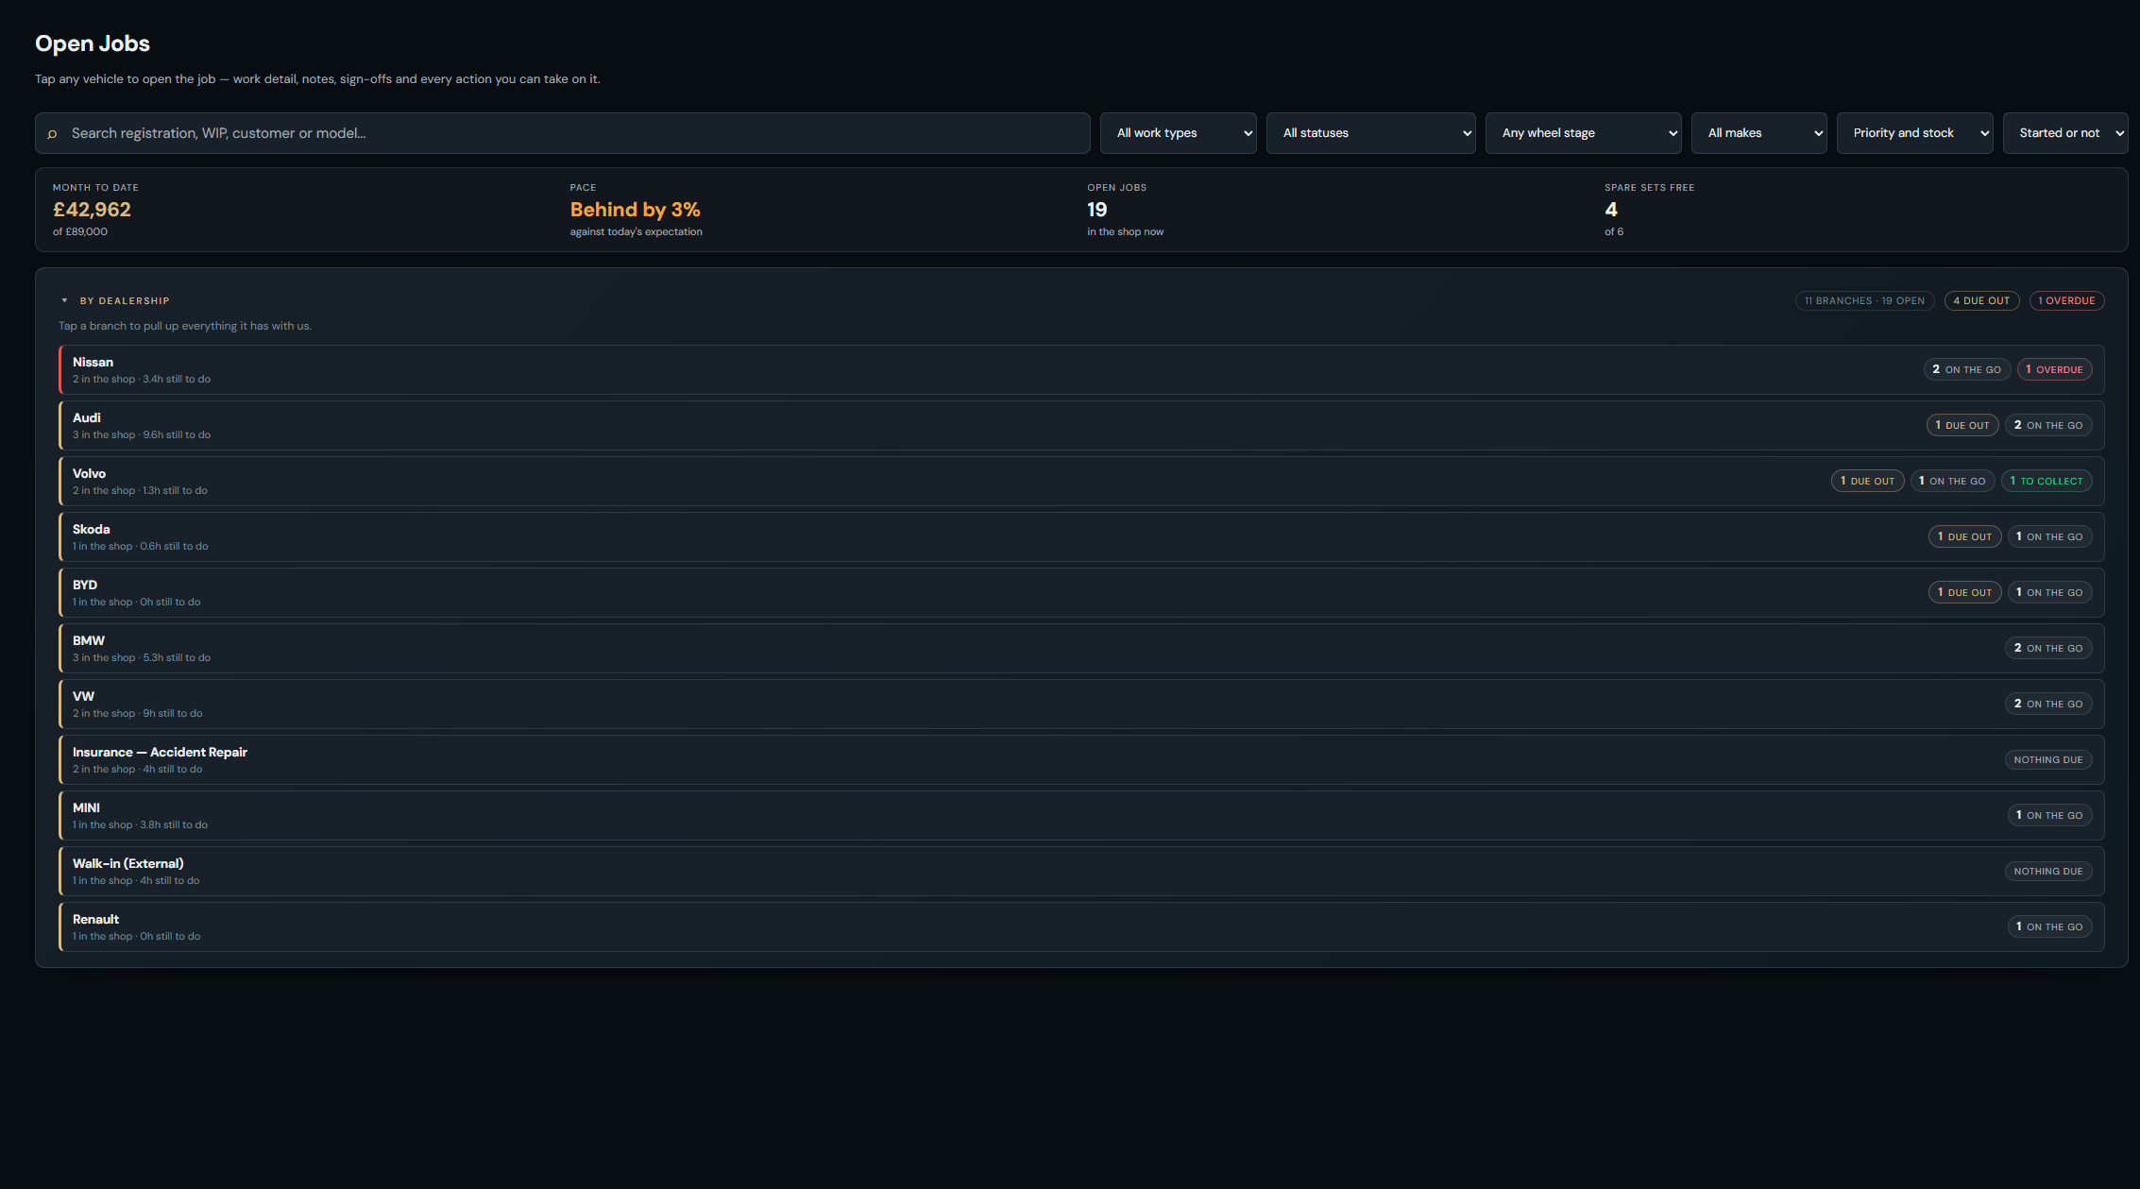2140x1189 pixels.
Task: Open the MINI branch row
Action: (1081, 815)
